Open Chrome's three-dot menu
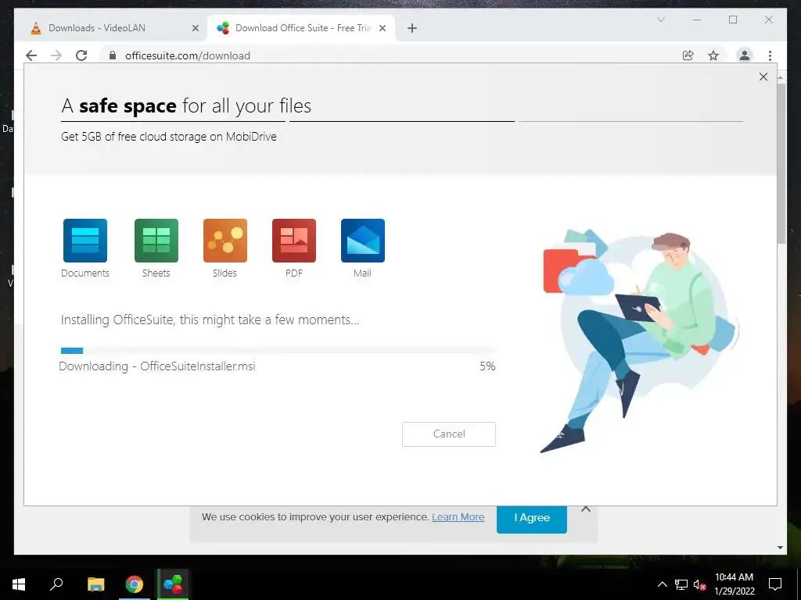The width and height of the screenshot is (801, 600). pyautogui.click(x=770, y=55)
